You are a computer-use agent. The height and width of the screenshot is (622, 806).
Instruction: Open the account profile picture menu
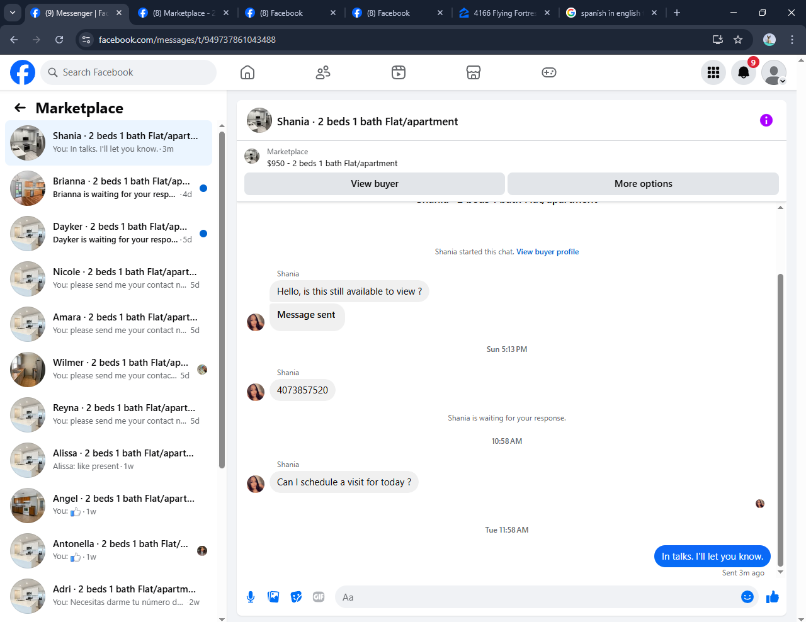pyautogui.click(x=774, y=72)
